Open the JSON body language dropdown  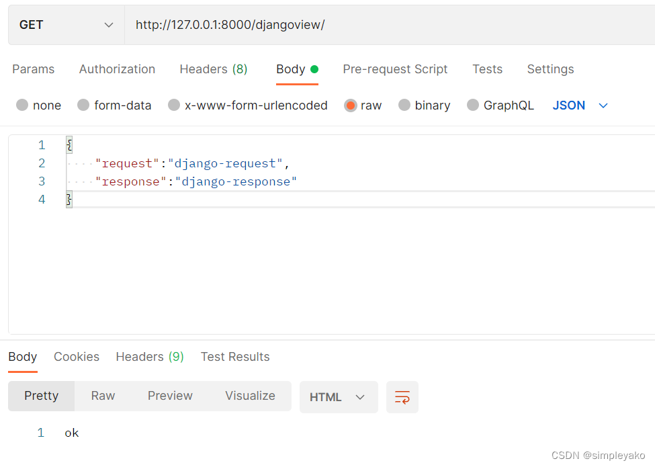point(580,105)
